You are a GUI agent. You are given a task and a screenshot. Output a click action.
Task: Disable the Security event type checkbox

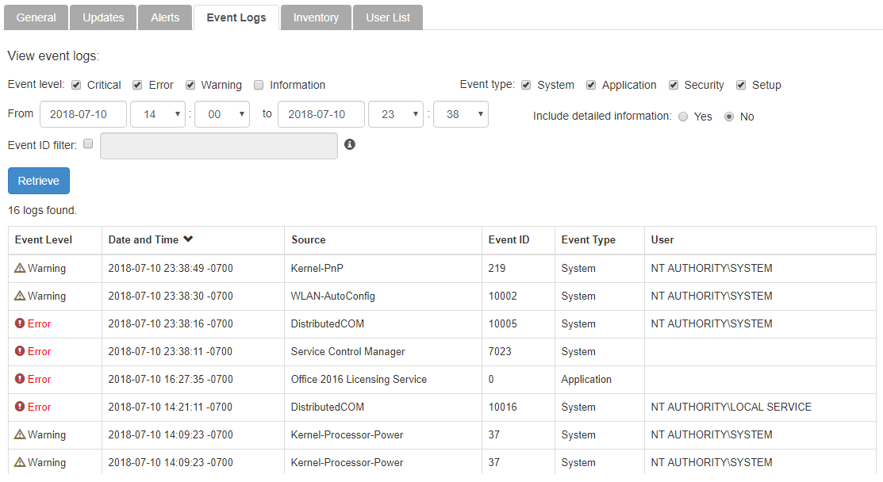[x=673, y=84]
